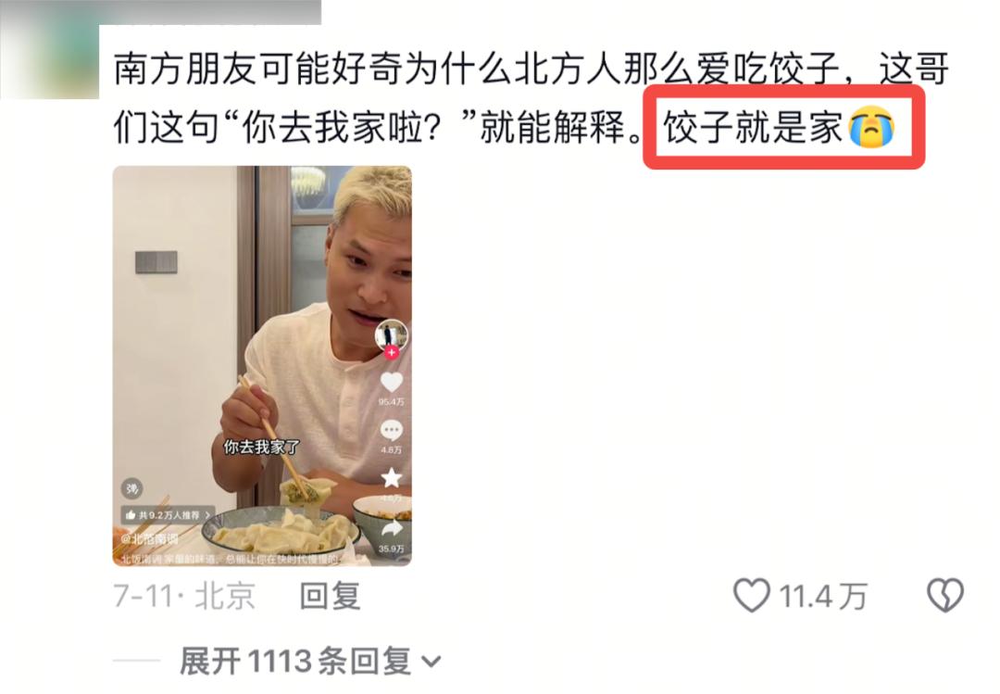Screen dimensions: 1000x694
Task: Toggle the 弹 danmaku circle icon
Action: (132, 489)
